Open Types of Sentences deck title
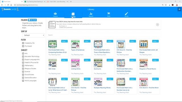This screenshot has width=182, height=102. 78,50
